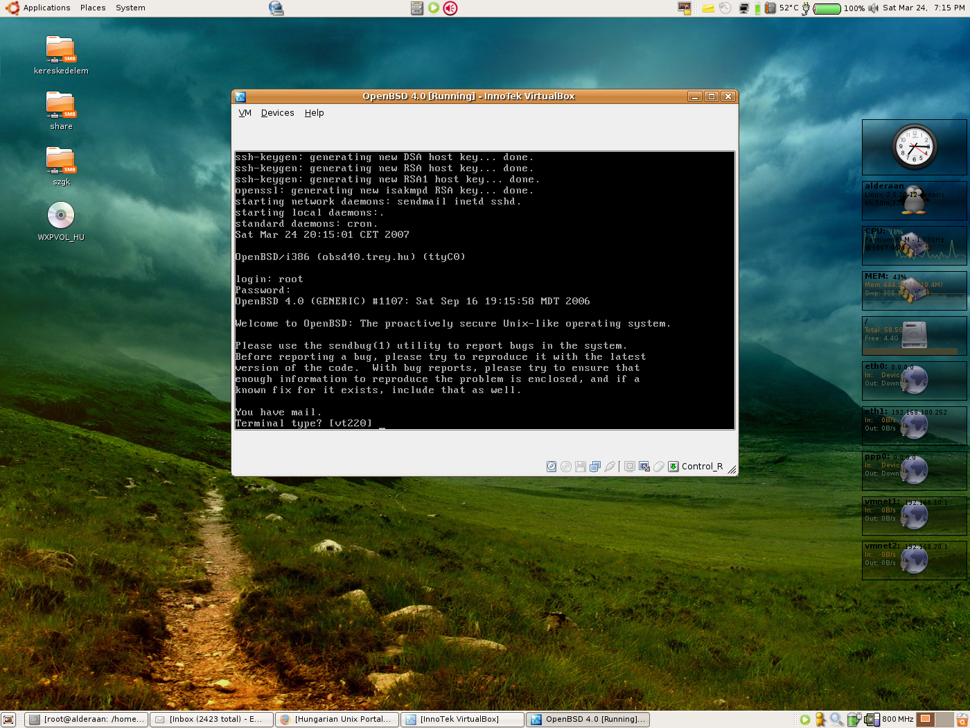Click the 800 MHz CPU frequency monitor
The height and width of the screenshot is (728, 970).
pos(889,720)
